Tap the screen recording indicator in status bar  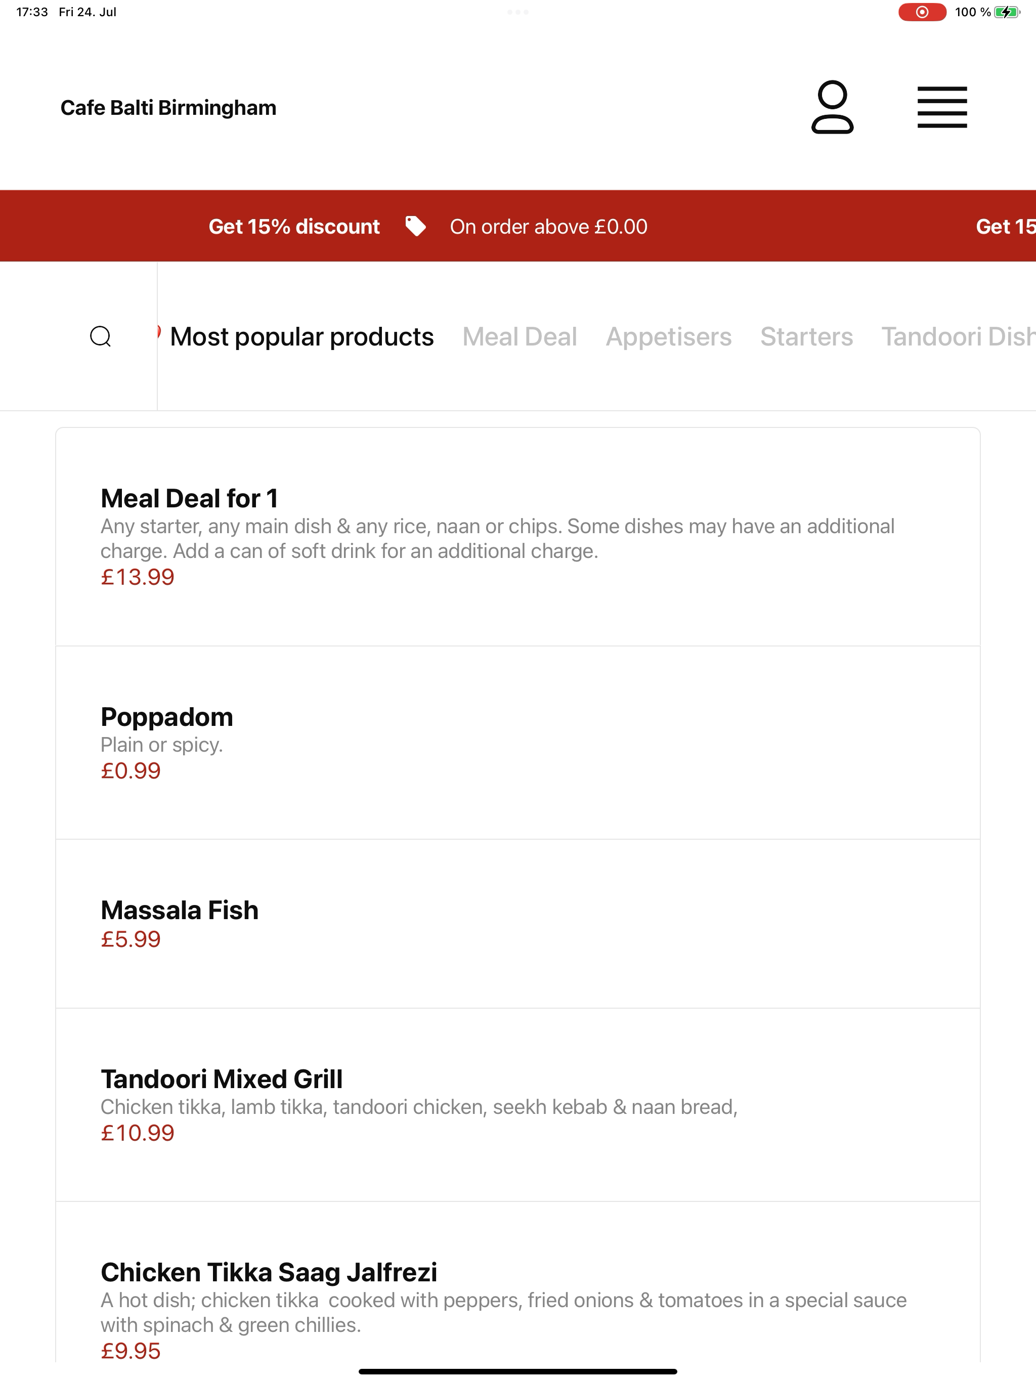[922, 12]
